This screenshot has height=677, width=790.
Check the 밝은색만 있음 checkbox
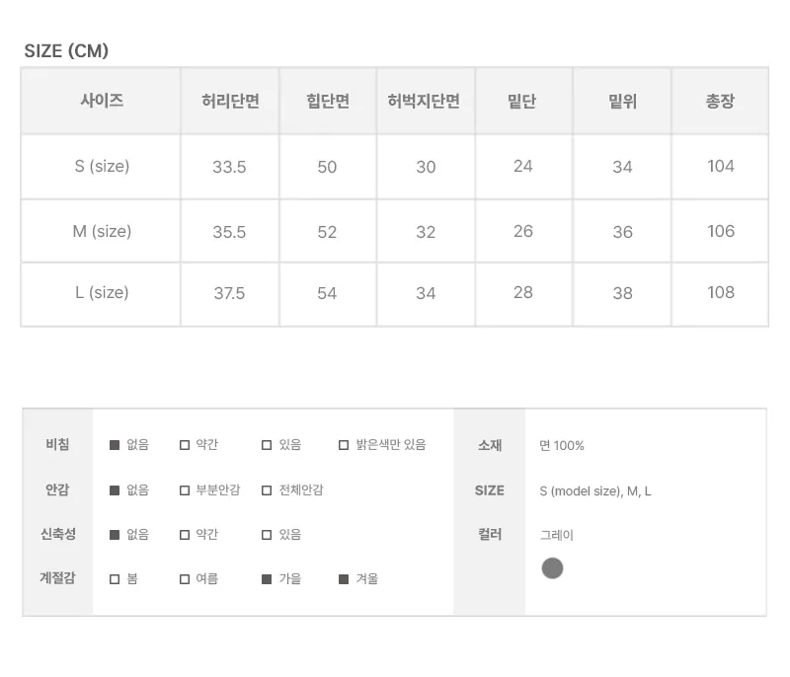344,445
